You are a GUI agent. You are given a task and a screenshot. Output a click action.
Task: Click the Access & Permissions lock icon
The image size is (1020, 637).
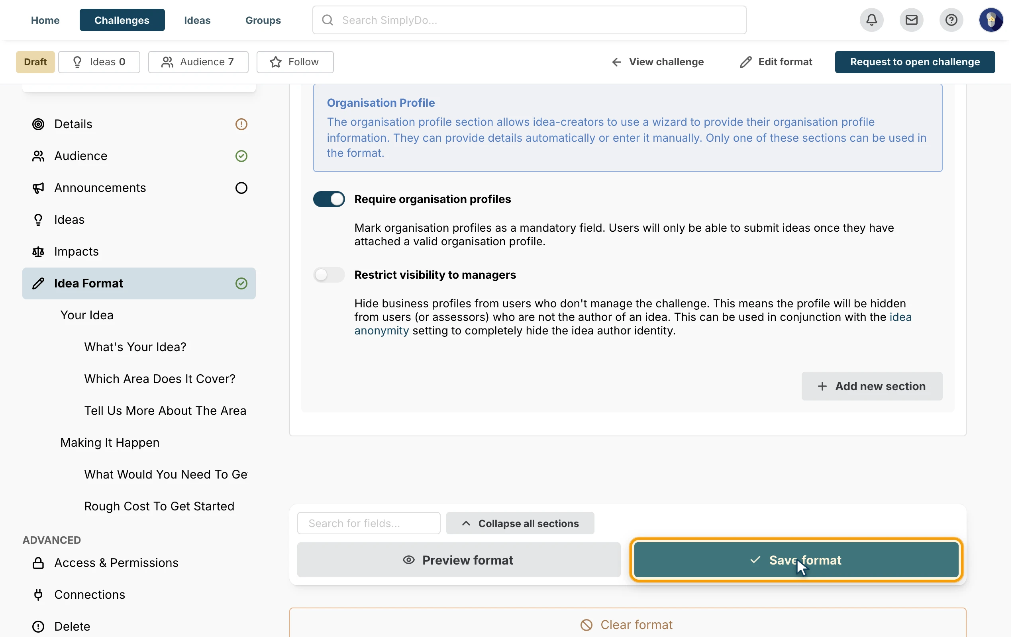(x=38, y=563)
